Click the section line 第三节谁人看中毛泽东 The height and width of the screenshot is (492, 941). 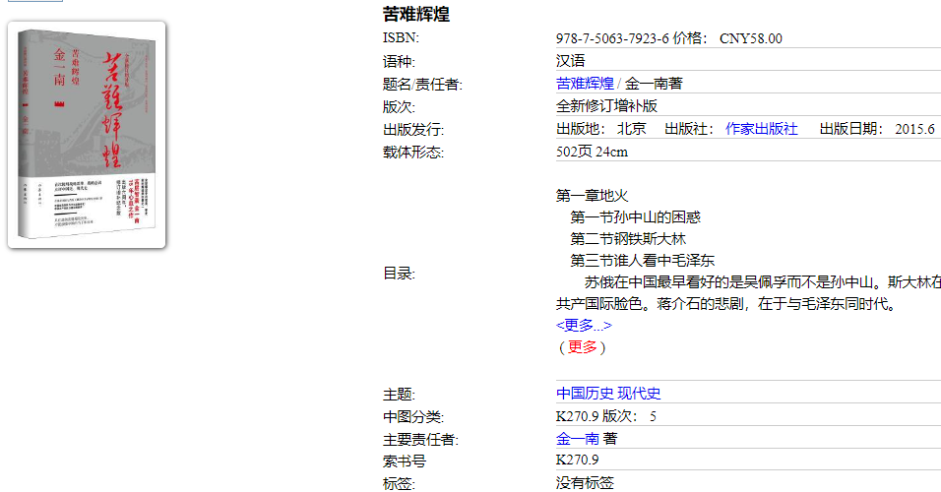[x=642, y=261]
